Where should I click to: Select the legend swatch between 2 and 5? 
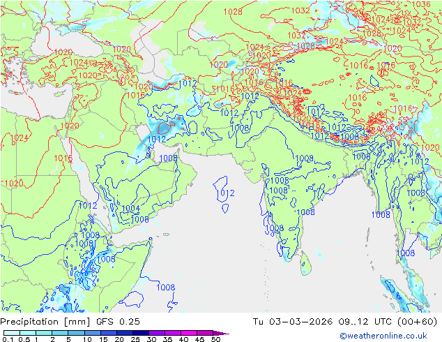(x=60, y=333)
